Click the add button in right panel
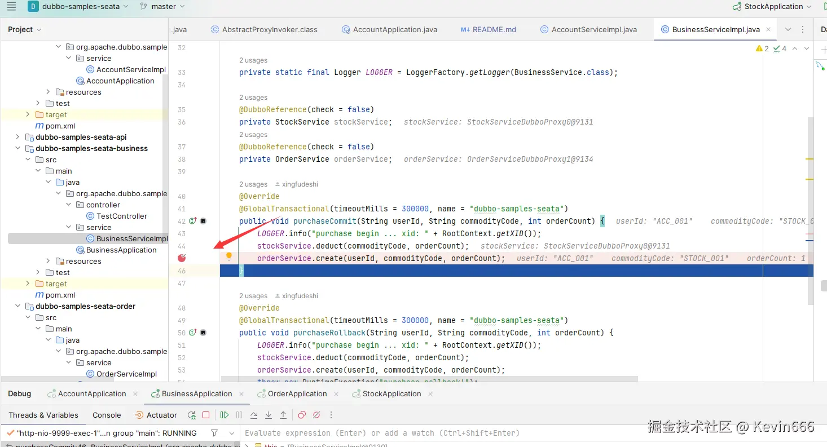The width and height of the screenshot is (827, 447). (x=824, y=50)
